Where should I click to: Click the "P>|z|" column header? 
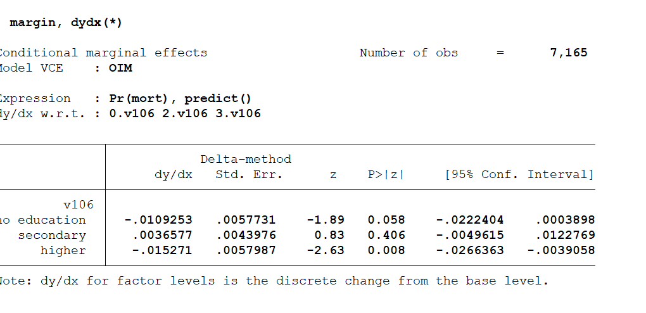(385, 174)
